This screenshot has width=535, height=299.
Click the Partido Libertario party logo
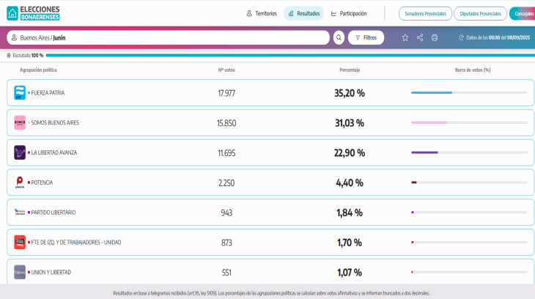point(20,212)
